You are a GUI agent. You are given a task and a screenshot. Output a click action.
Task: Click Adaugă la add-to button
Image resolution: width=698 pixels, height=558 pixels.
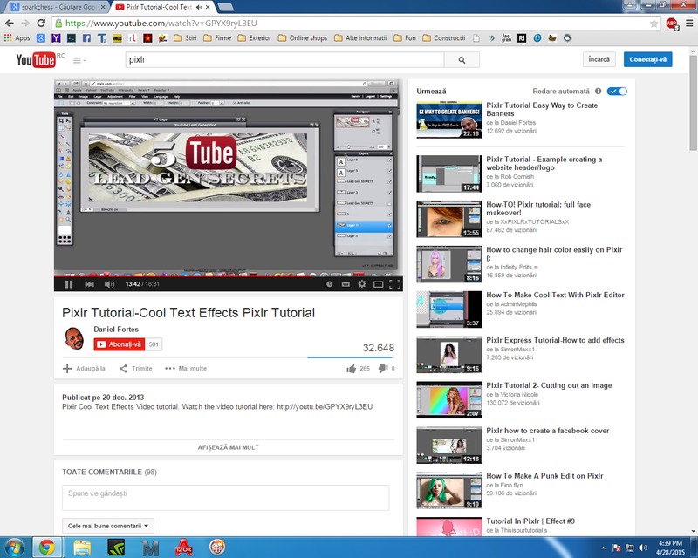click(x=84, y=369)
